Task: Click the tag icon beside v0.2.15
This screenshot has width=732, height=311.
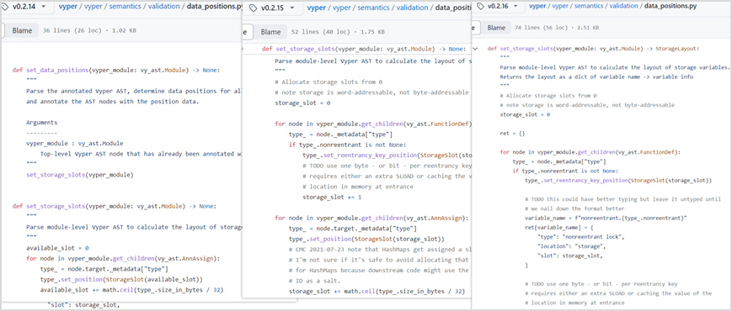Action: click(253, 8)
